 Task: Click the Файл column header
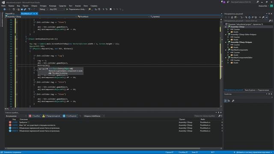point(203,119)
